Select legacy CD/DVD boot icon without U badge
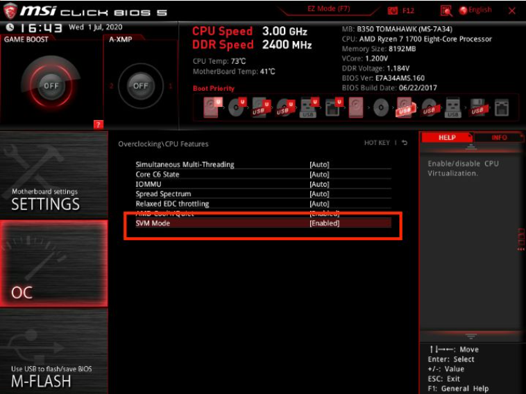 coord(381,108)
